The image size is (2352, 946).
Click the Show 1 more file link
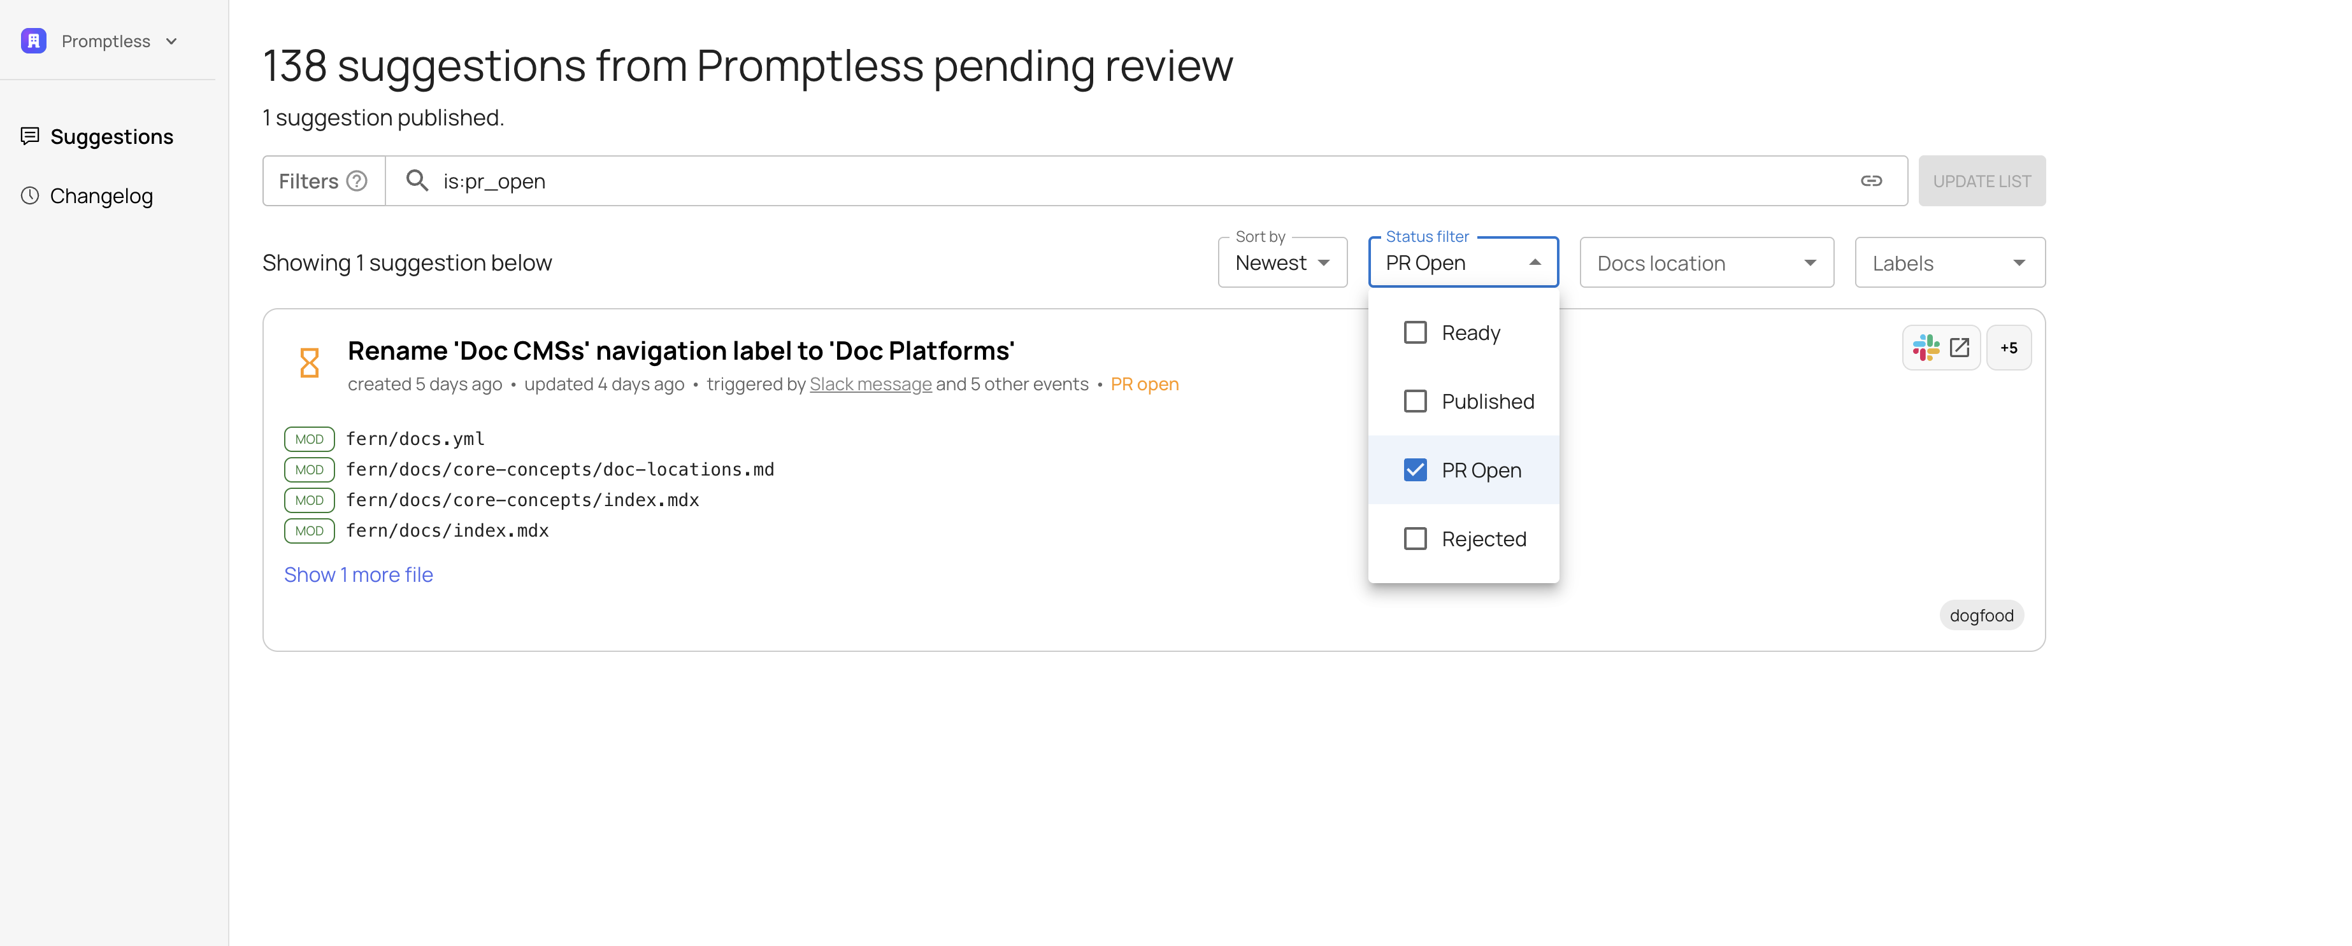click(358, 575)
